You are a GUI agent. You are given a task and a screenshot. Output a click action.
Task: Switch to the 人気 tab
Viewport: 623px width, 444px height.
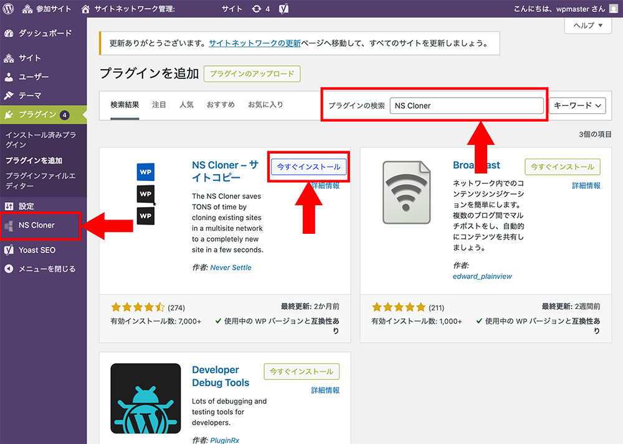click(x=186, y=104)
